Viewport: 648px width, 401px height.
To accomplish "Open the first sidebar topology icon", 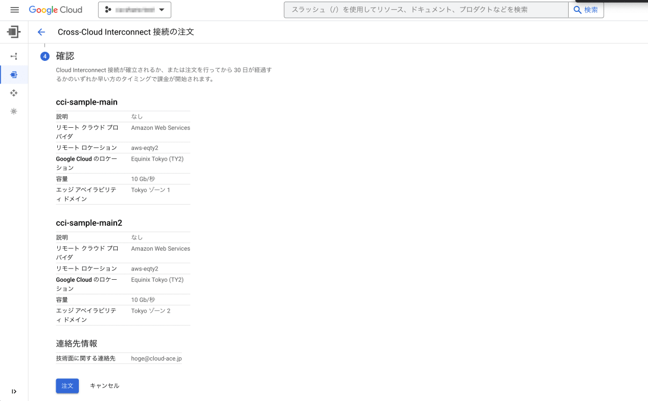I will point(14,56).
